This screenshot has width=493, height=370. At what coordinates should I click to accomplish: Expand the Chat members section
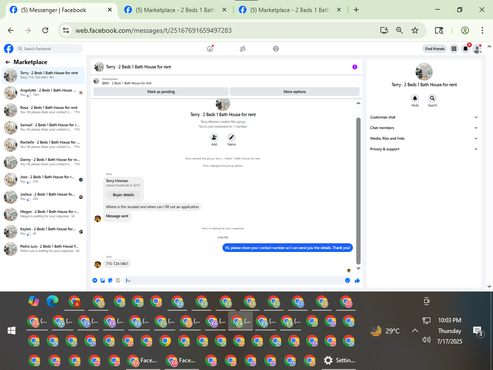(424, 128)
